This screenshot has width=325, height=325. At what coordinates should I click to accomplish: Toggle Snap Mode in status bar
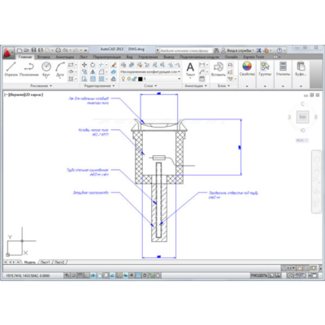pos(73,275)
